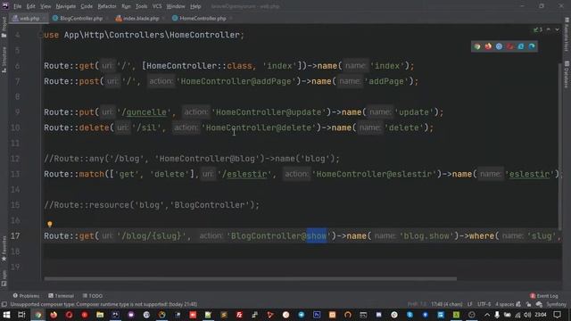571x321 pixels.
Task: Open the npm tool window
Action: pos(4,278)
